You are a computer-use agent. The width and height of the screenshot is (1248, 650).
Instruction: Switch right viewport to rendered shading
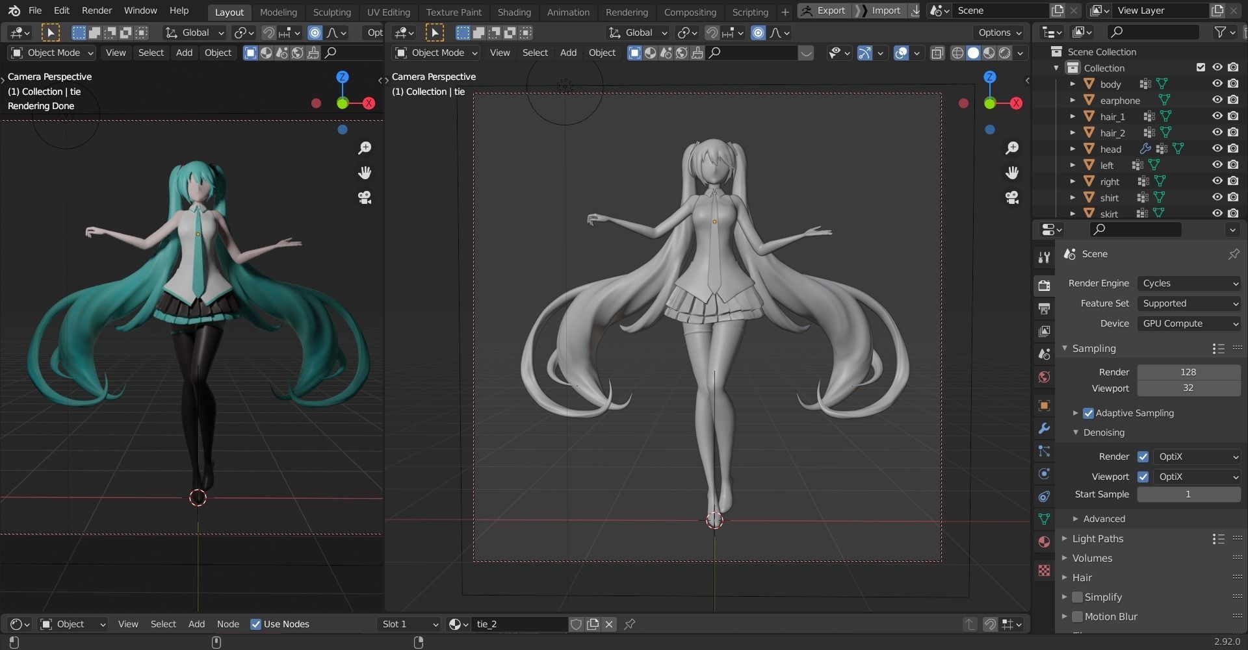(x=1004, y=53)
